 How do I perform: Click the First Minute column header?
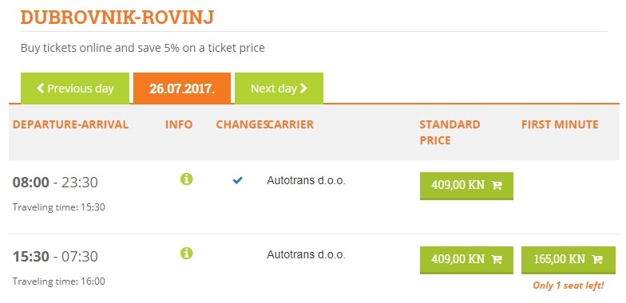pos(560,124)
